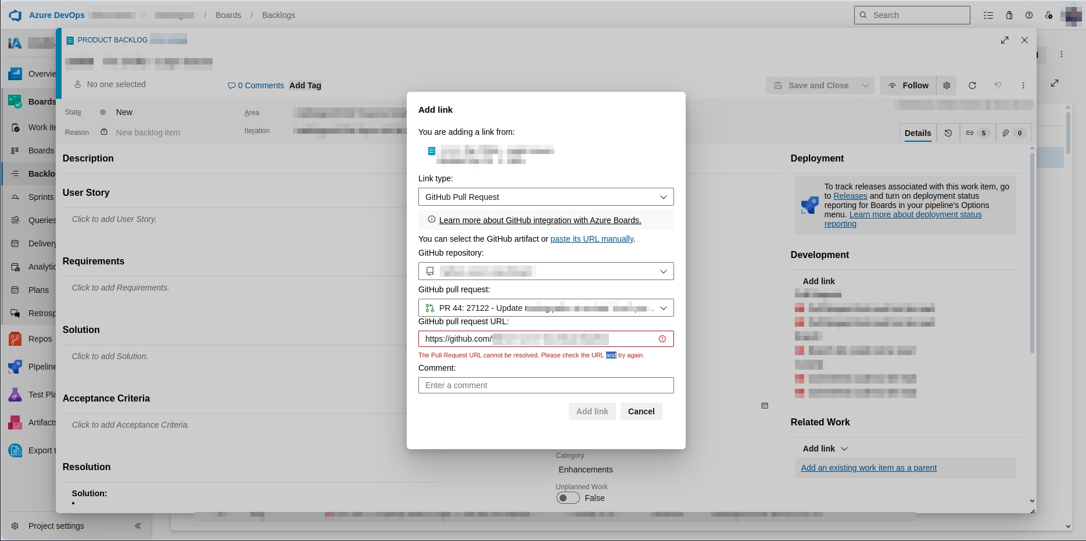Click the Reason value New backlog item

pyautogui.click(x=148, y=132)
